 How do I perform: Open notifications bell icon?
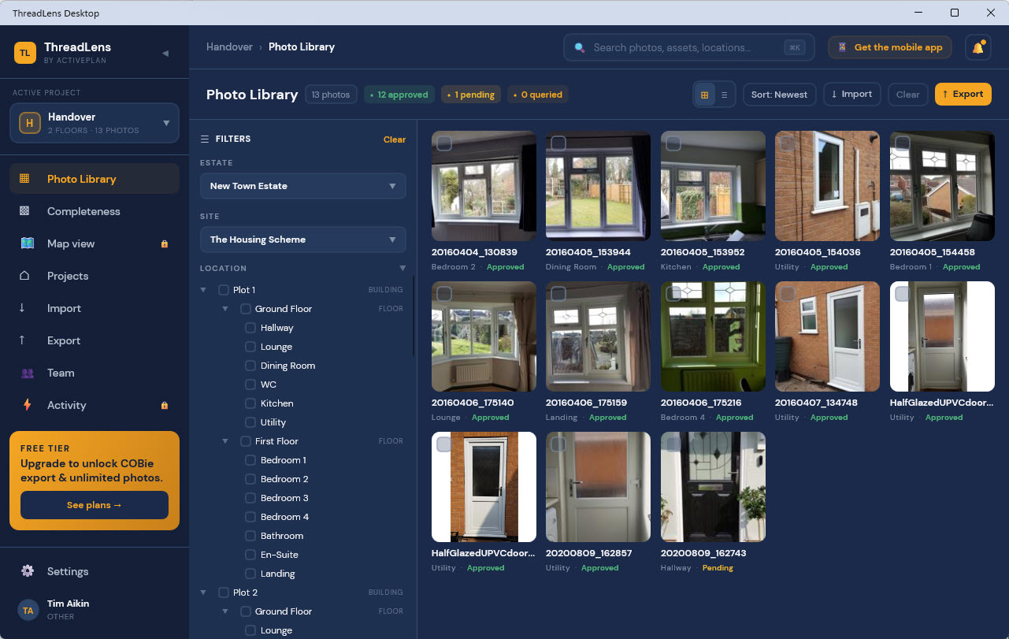978,47
